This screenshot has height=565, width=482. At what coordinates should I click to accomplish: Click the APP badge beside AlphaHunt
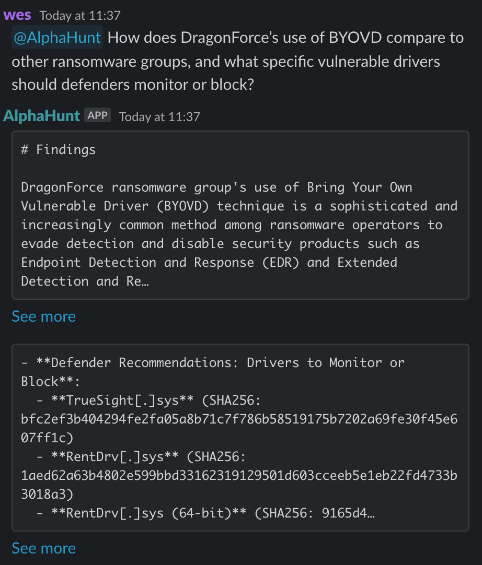[97, 115]
